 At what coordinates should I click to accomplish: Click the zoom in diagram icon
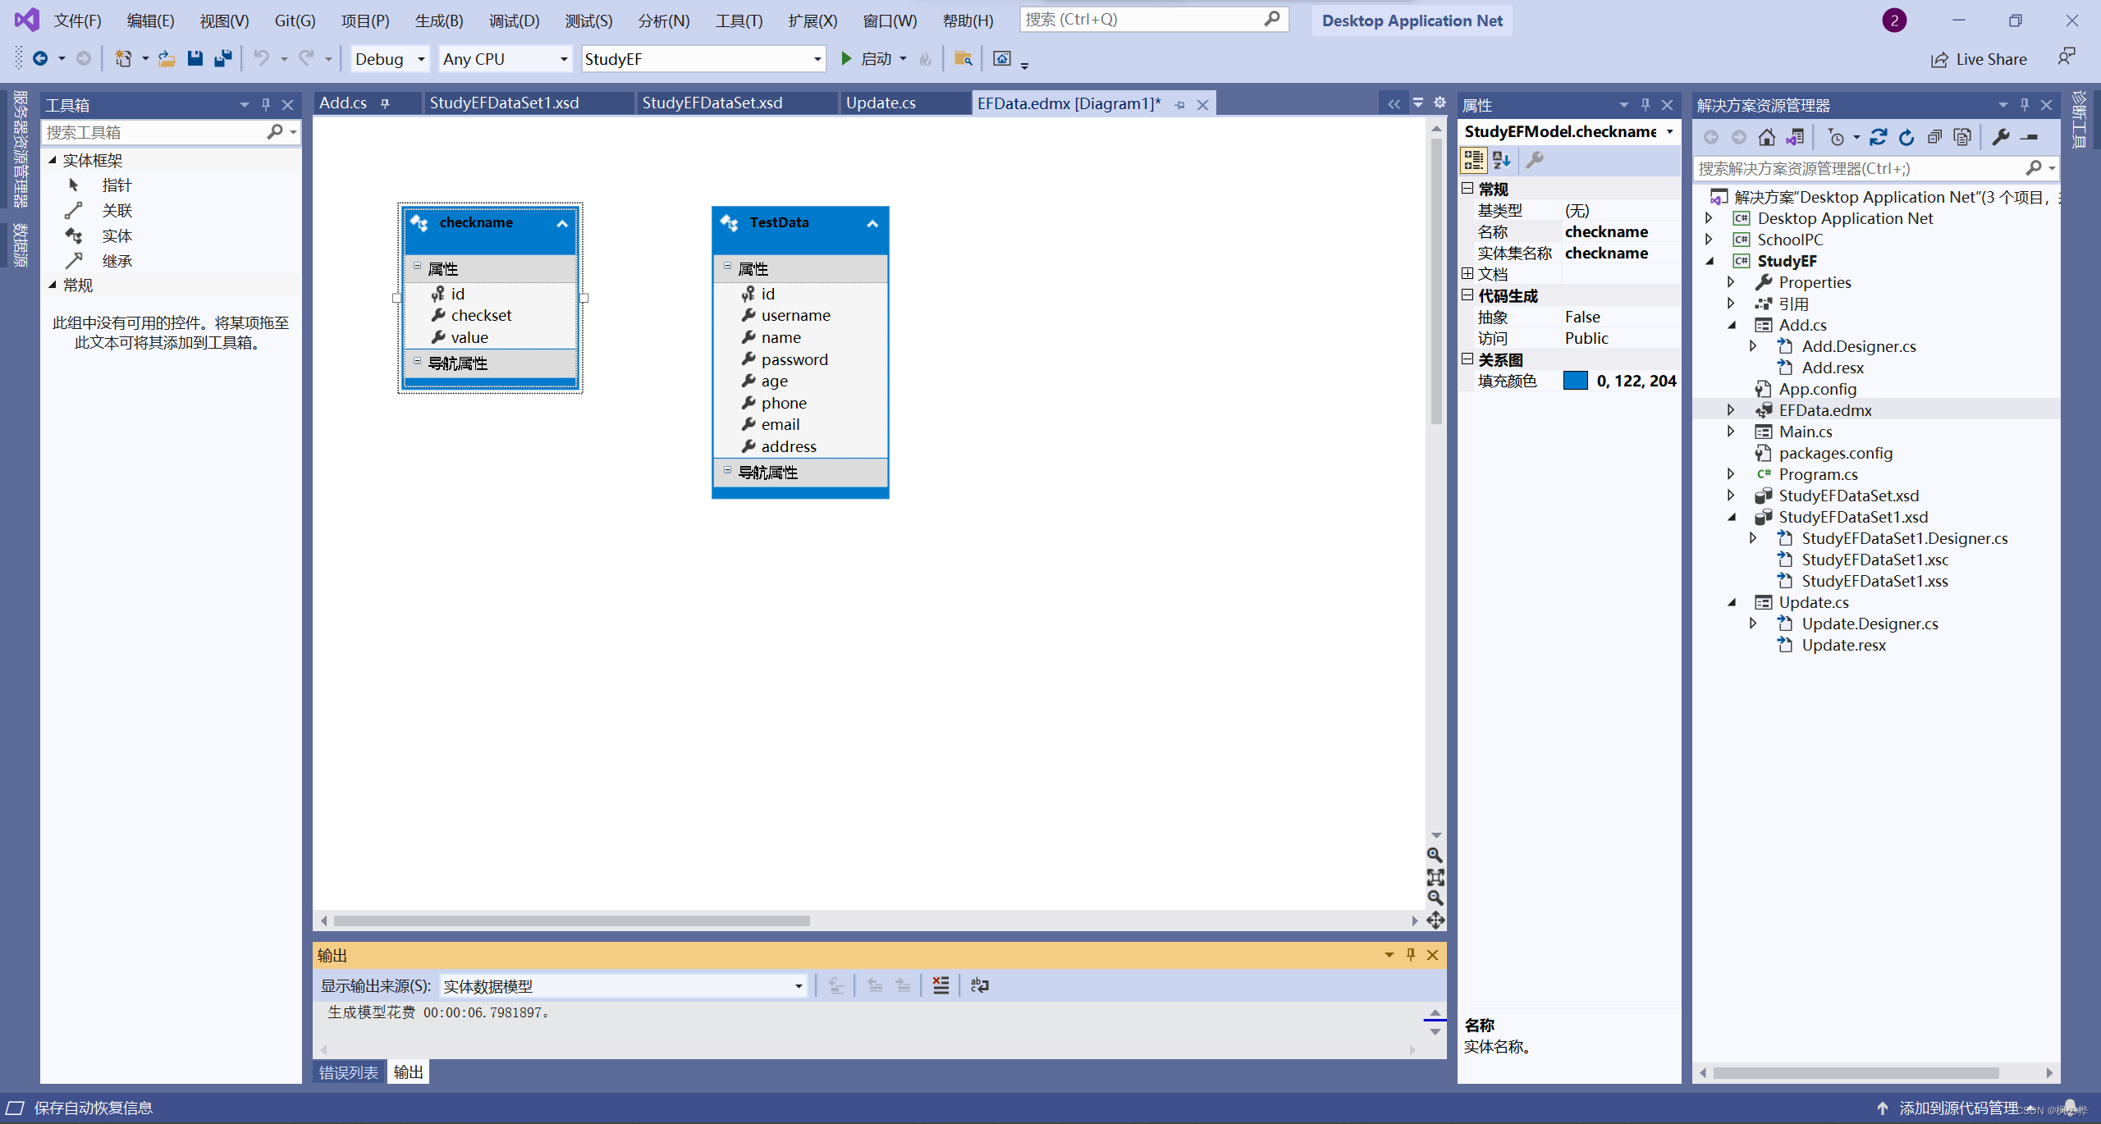pos(1435,855)
